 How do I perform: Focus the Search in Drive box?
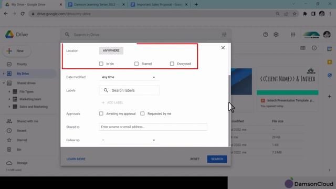146,35
